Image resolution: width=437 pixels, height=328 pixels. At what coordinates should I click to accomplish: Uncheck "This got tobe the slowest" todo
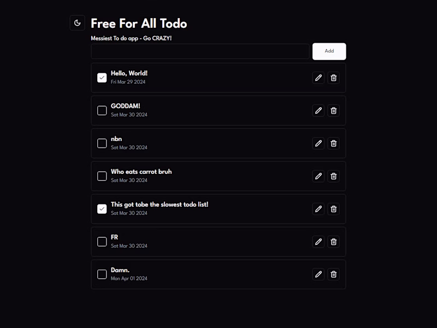click(x=102, y=209)
